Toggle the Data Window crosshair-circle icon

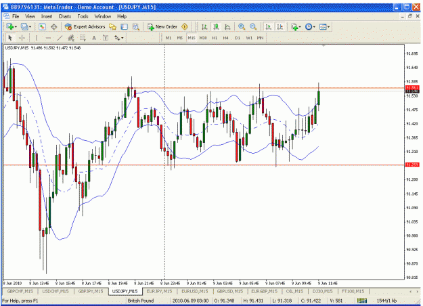(53, 26)
